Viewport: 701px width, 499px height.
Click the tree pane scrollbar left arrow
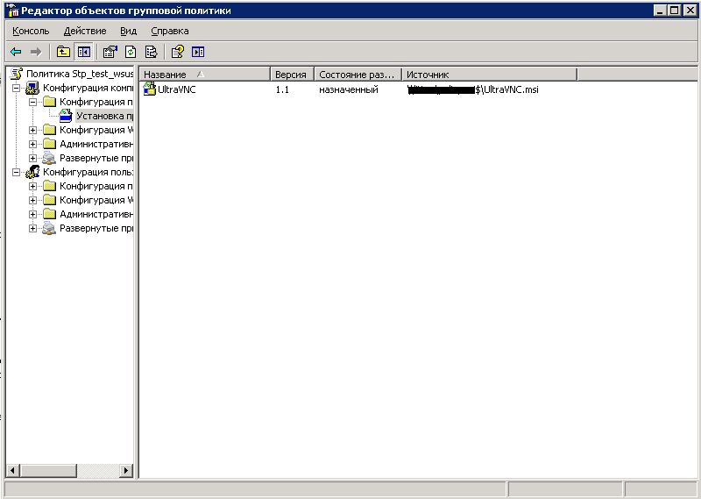[x=12, y=470]
